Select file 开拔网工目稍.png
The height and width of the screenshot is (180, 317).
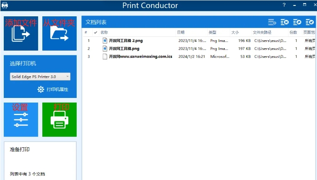click(124, 49)
